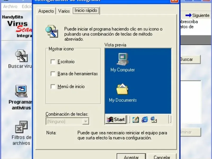
Task: Tick the Menú de inicio checkbox
Action: 53,87
